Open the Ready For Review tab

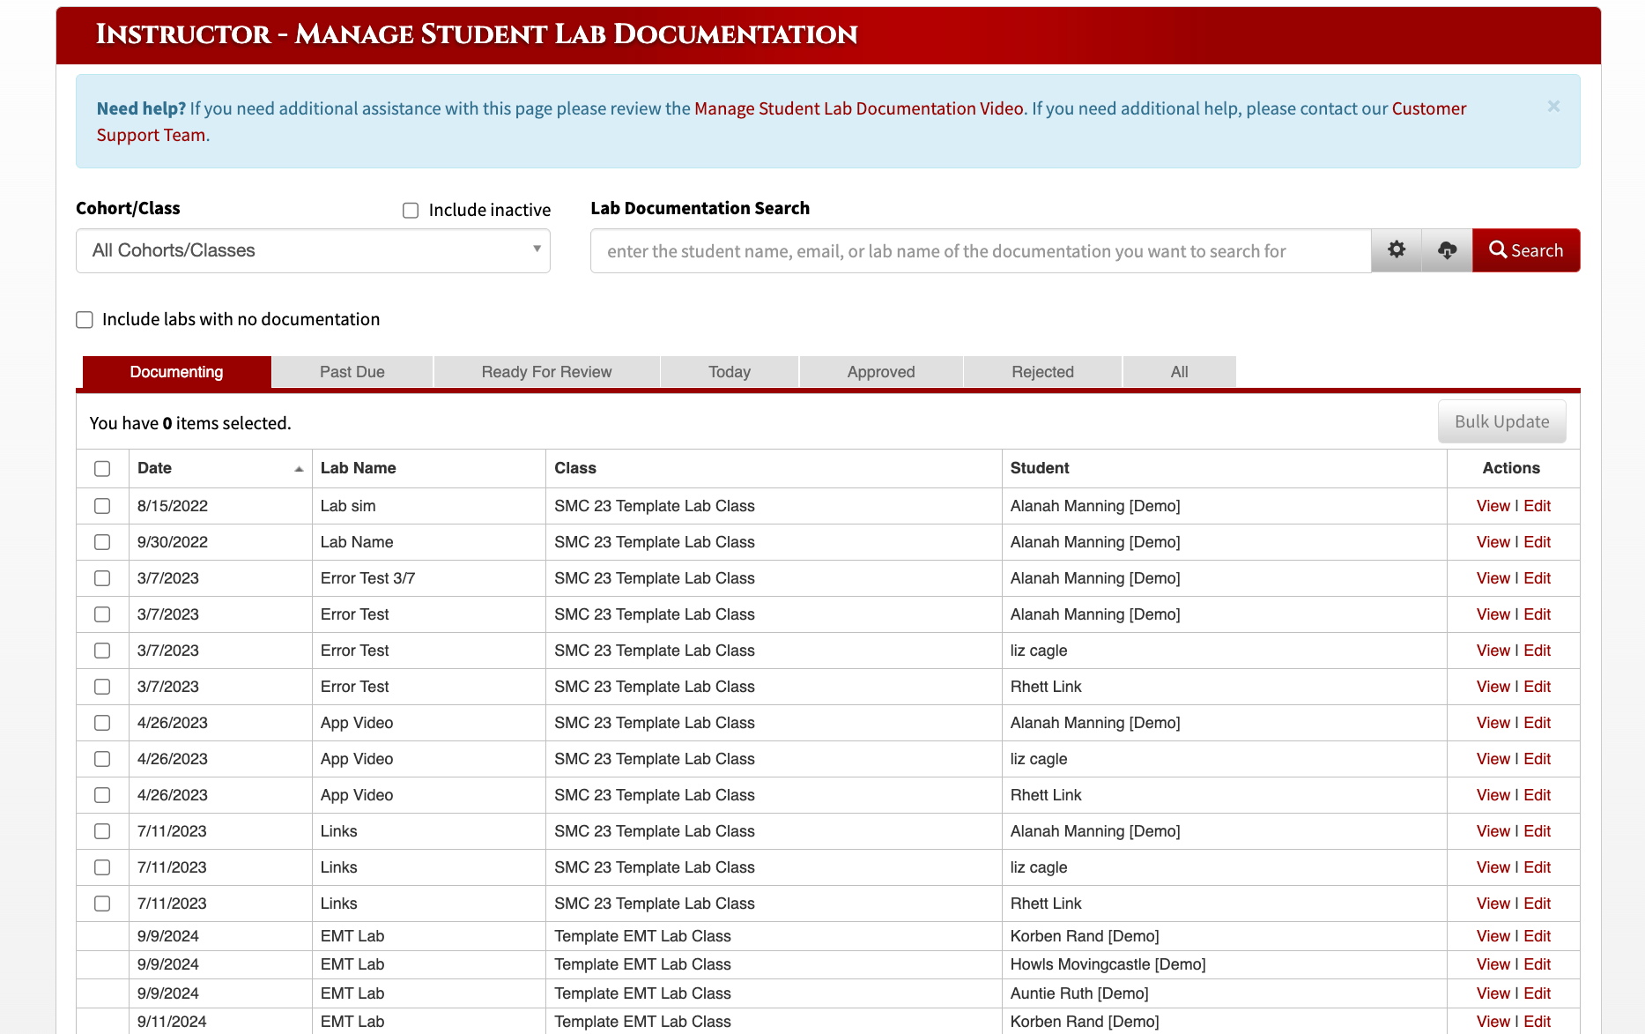546,372
